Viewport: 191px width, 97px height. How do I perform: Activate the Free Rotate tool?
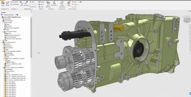coord(14,4)
